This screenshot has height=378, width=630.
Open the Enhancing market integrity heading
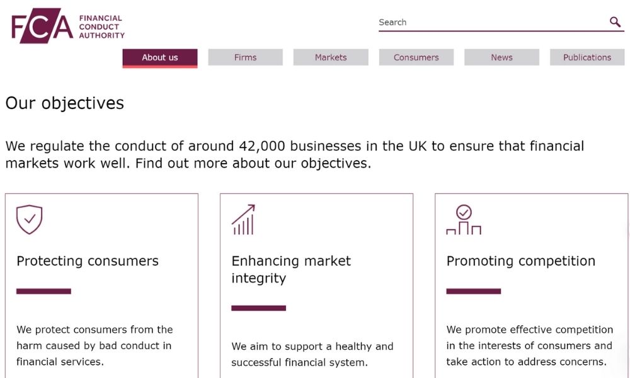291,269
